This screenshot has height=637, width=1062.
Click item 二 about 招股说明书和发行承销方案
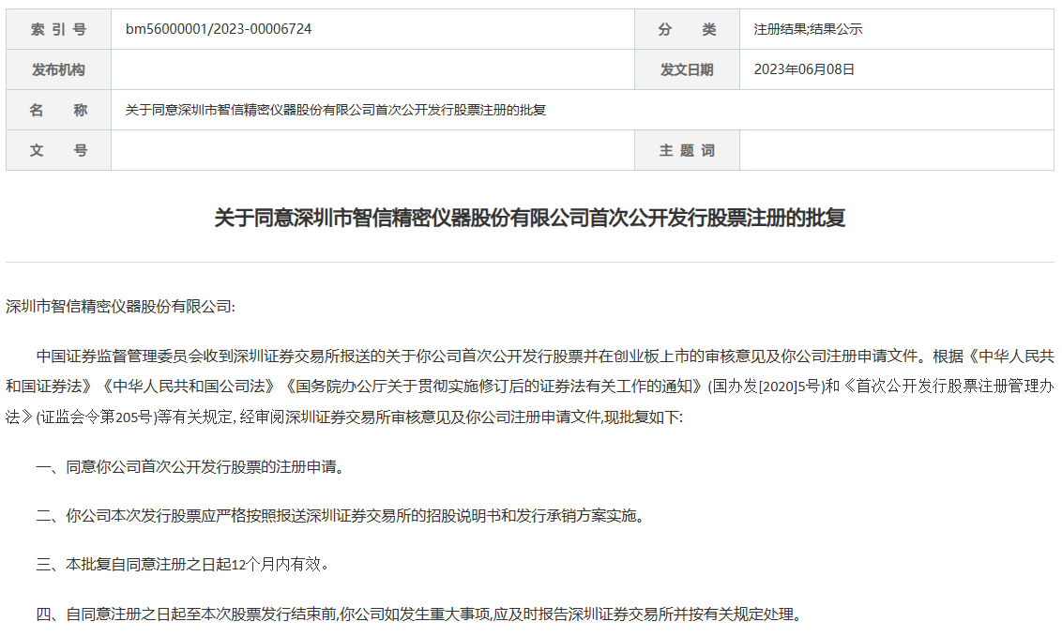click(x=341, y=516)
